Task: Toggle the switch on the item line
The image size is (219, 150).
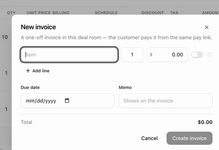Action: pos(197,55)
